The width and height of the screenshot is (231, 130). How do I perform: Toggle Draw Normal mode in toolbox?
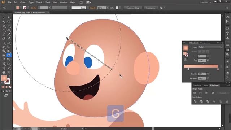tap(3, 91)
